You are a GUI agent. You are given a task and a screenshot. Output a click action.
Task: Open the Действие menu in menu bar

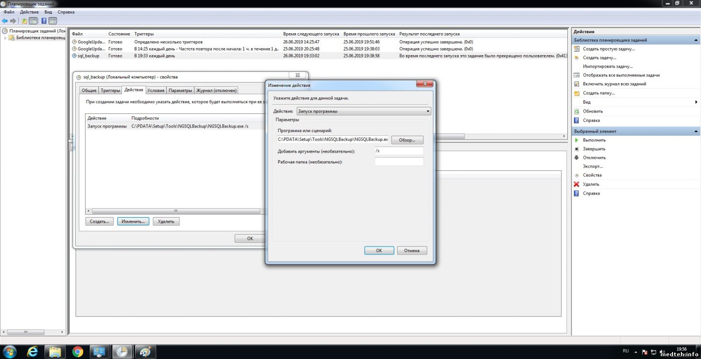click(29, 12)
